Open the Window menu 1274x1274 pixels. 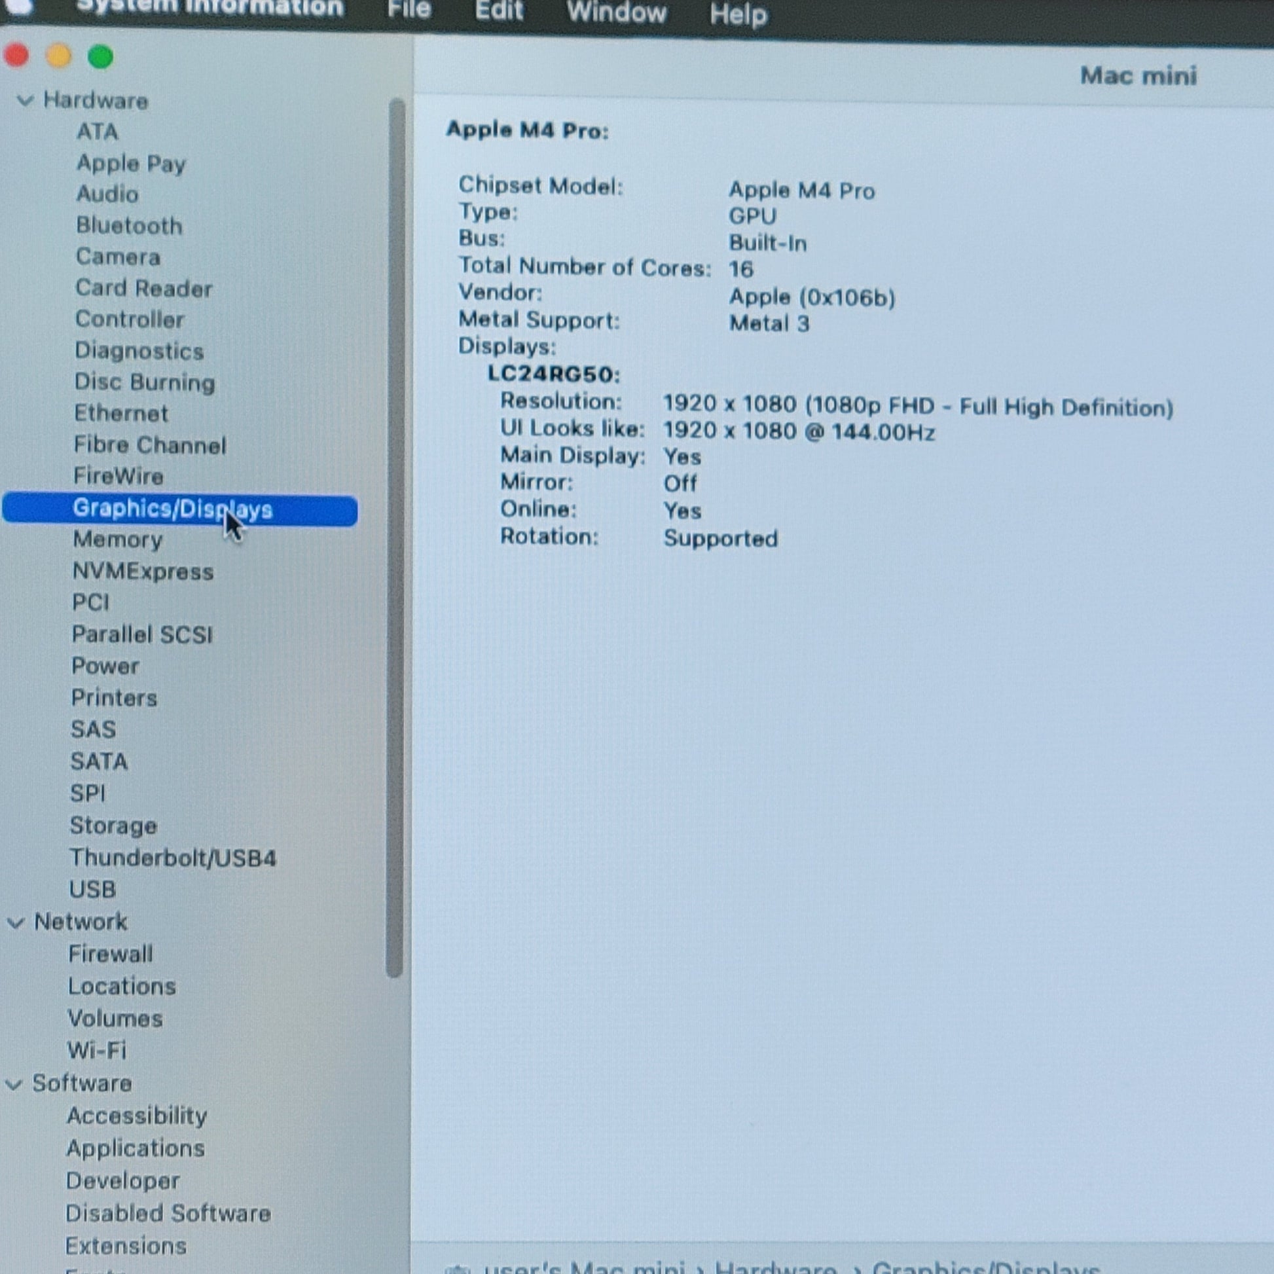(616, 12)
